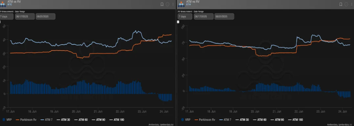
Task: Open info icon on ETH chart
Action: (346, 4)
